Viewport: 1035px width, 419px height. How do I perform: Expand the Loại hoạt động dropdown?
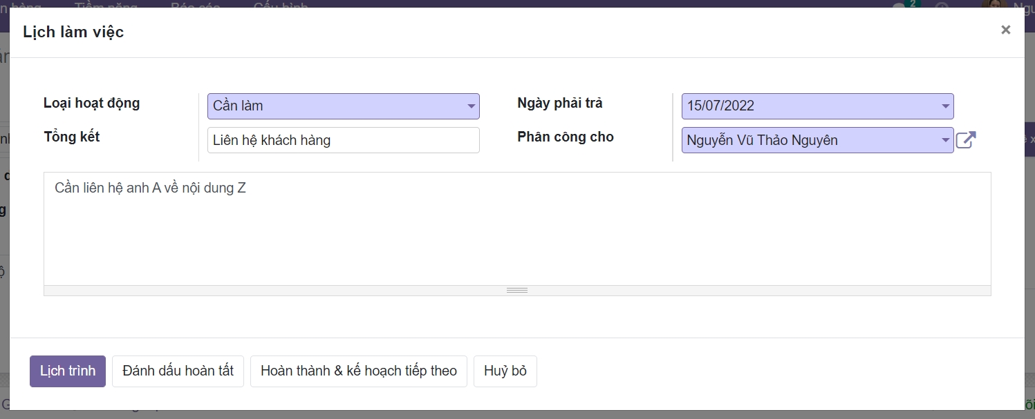pos(343,106)
